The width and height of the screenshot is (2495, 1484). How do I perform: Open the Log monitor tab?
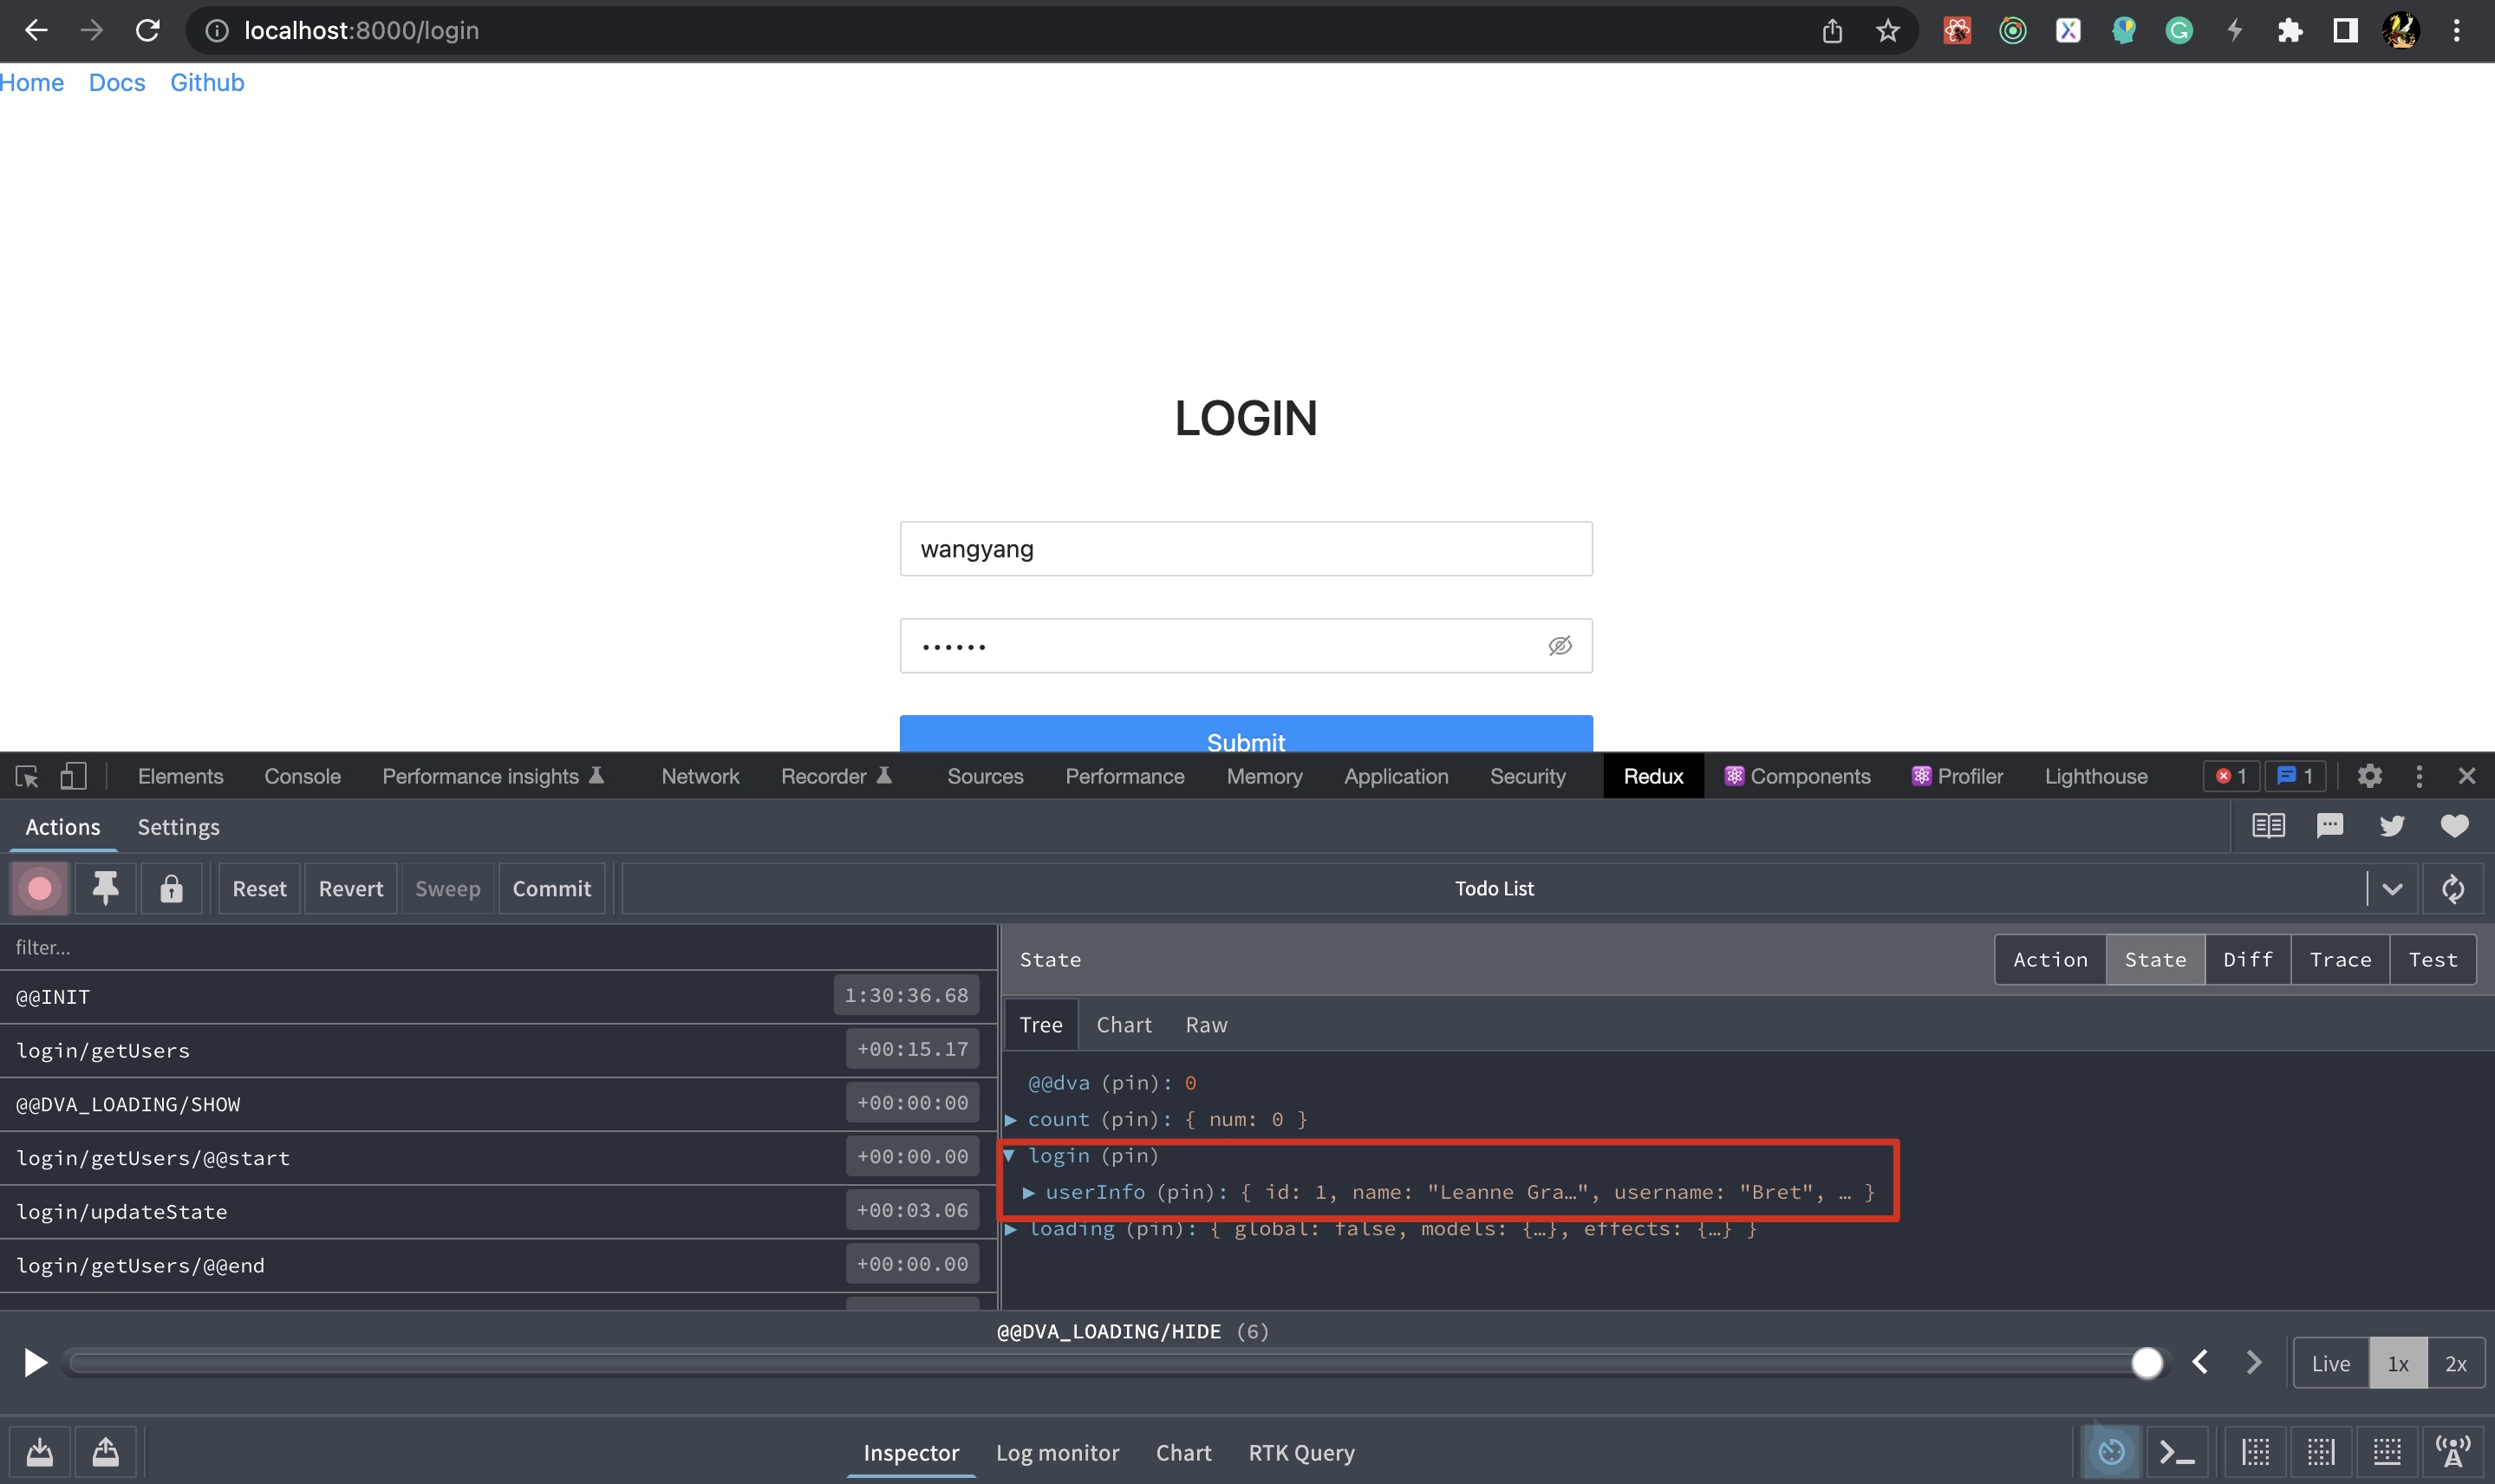click(x=1057, y=1452)
